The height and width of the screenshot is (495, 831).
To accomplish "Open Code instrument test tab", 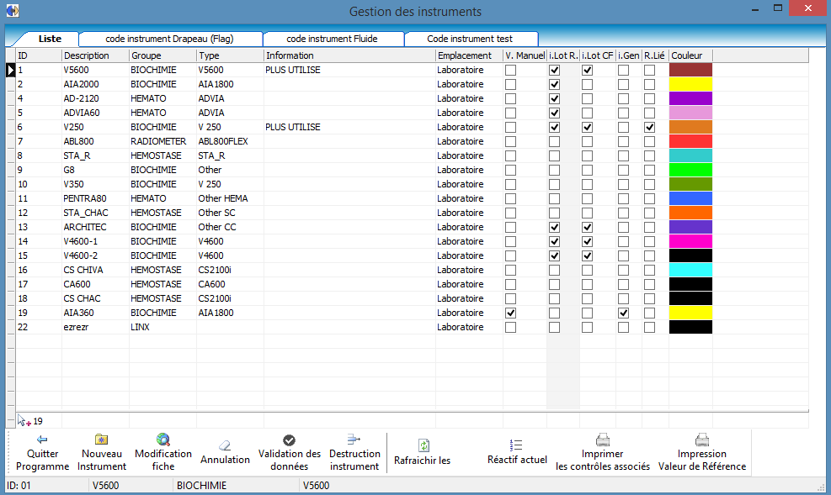I will [470, 39].
